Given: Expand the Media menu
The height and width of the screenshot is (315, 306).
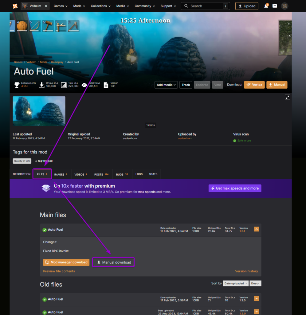Looking at the screenshot, I should (122, 6).
